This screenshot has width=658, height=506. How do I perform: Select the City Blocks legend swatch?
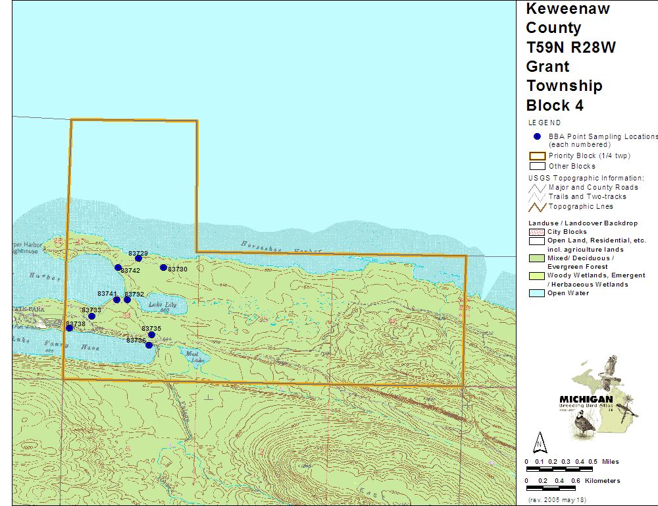click(x=537, y=232)
